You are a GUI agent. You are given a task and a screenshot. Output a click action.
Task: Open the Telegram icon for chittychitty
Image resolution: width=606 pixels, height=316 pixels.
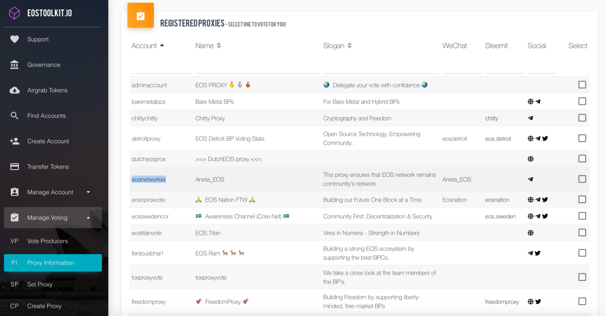(531, 119)
